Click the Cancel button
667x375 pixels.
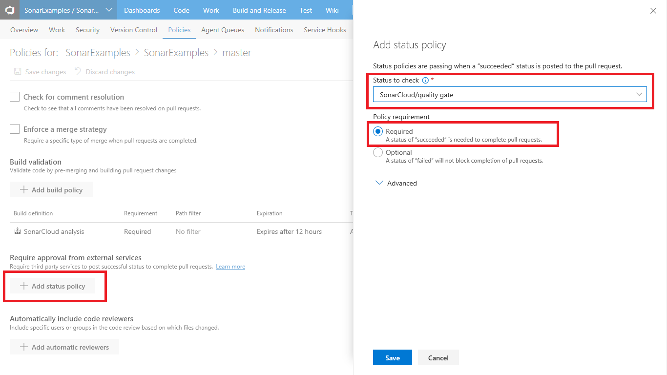(x=438, y=357)
